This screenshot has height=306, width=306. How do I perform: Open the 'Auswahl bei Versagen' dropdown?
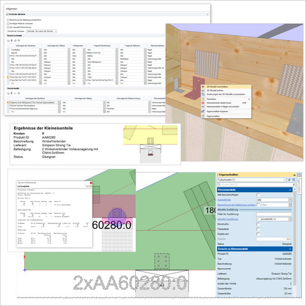click(42, 31)
